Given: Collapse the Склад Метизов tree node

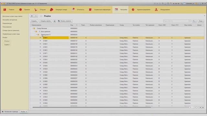Looking at the screenshot, I should 32,28.
